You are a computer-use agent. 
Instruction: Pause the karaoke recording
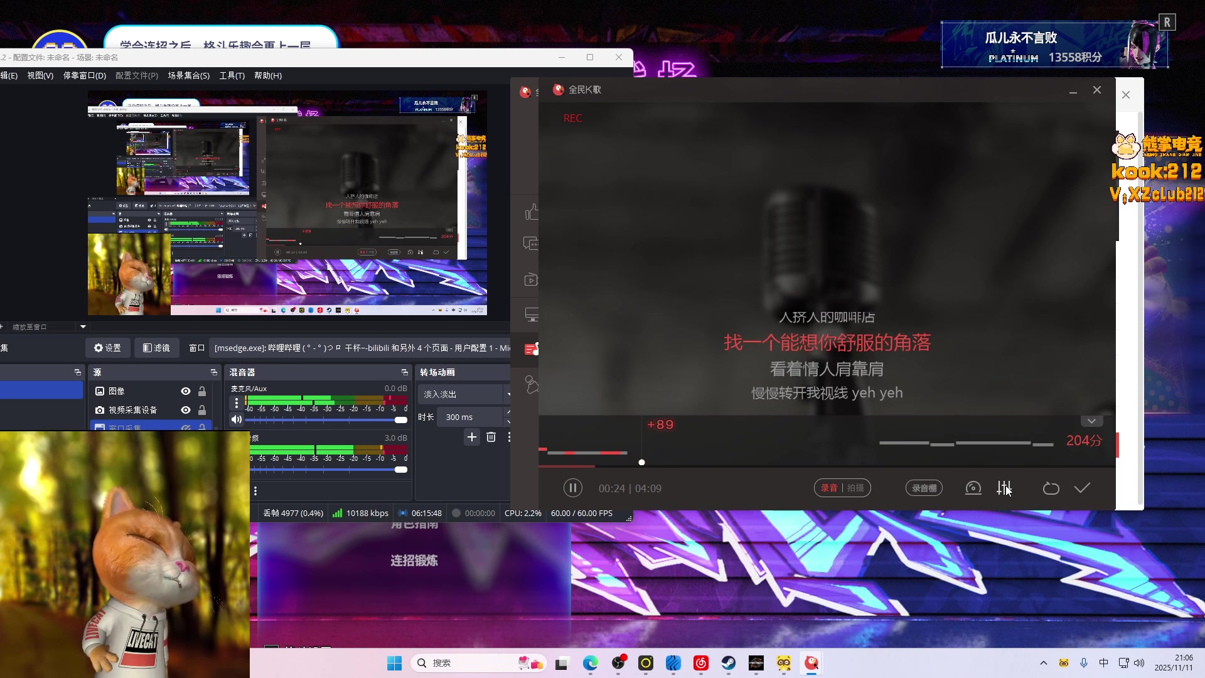(x=572, y=488)
